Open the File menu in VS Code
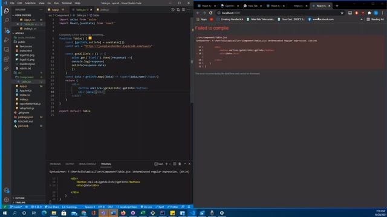This screenshot has height=217, width=387. (12, 3)
